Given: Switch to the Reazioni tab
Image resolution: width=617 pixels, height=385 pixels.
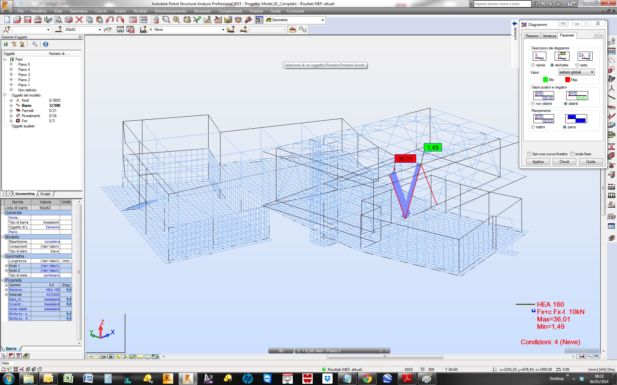Looking at the screenshot, I should click(532, 36).
